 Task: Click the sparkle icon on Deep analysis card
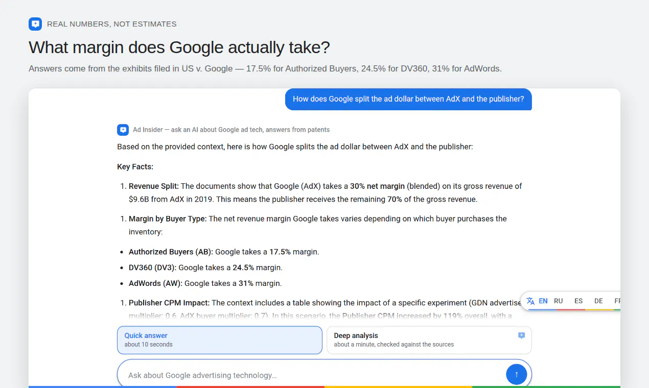521,335
